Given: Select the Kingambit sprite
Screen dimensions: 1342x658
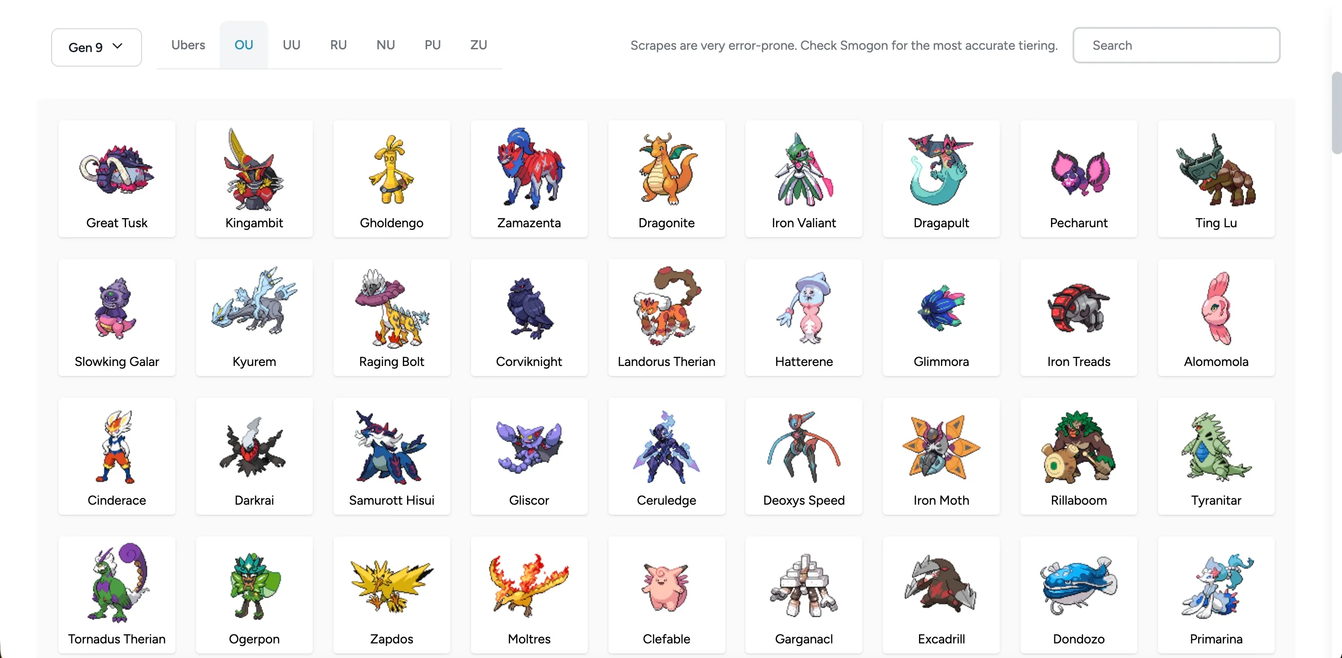Looking at the screenshot, I should tap(254, 170).
